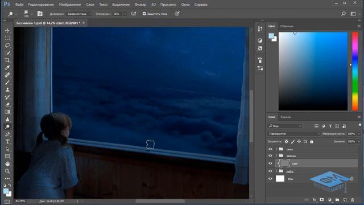Viewport: 364px width, 205px height.
Task: Select the Pen tool
Action: point(7,134)
